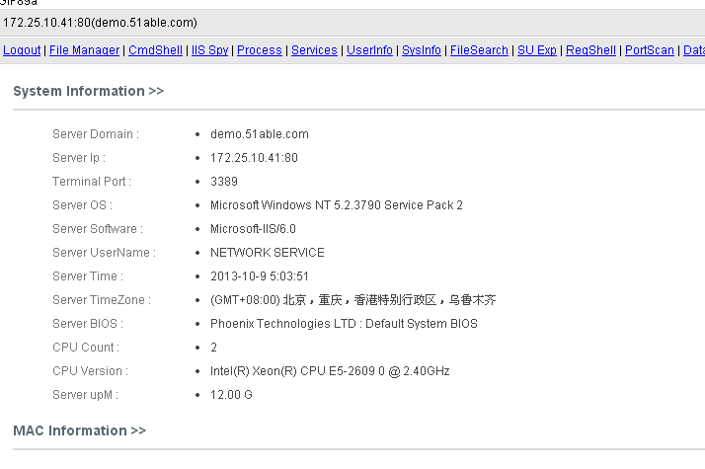The image size is (705, 469).
Task: Click the Server TimeZone label
Action: tap(102, 300)
